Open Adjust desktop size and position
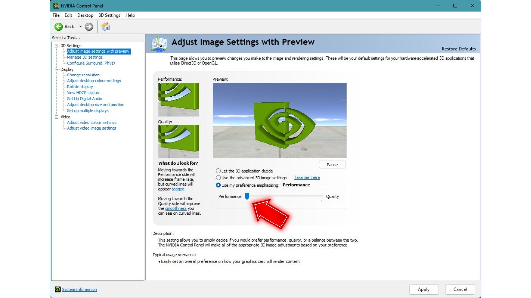Screen dimensions: 531x298 (x=96, y=105)
